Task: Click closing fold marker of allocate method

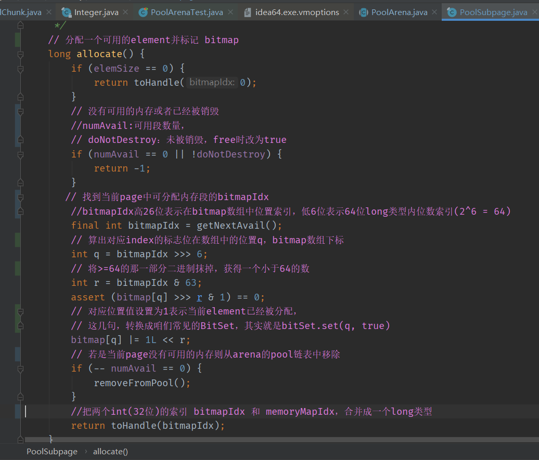Action: pos(21,439)
